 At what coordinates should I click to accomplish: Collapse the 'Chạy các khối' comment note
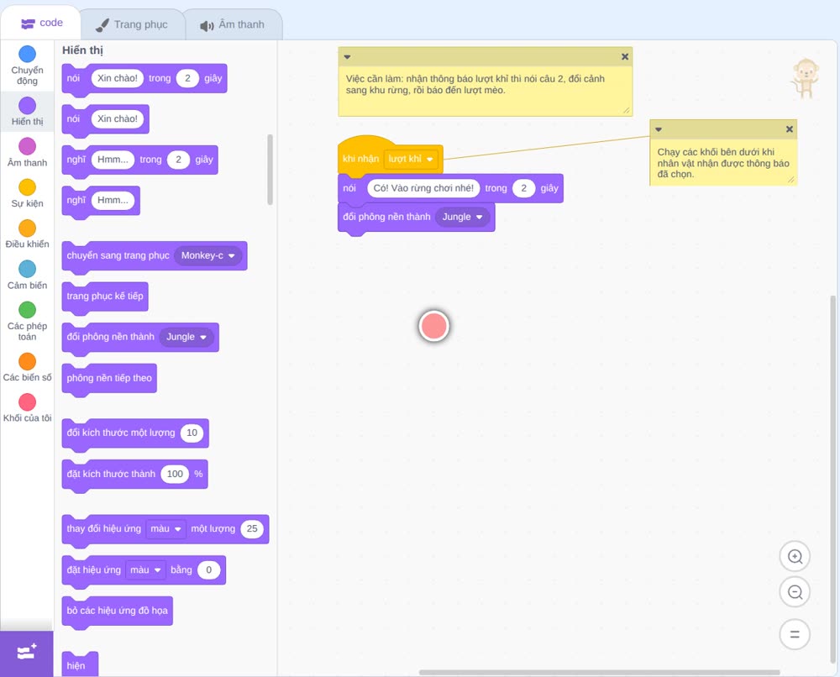tap(659, 129)
